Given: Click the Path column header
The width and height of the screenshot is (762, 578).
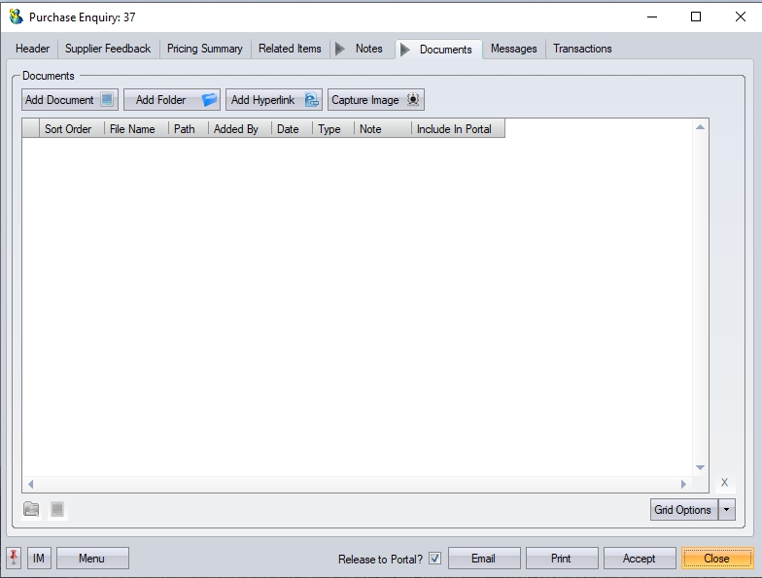Looking at the screenshot, I should pyautogui.click(x=189, y=129).
